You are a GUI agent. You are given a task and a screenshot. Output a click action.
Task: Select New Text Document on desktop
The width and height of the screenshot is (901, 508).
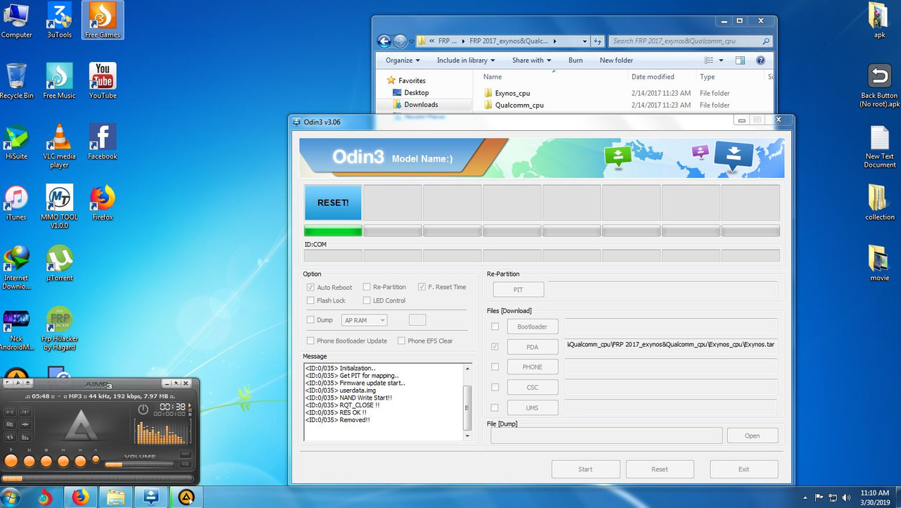click(879, 146)
